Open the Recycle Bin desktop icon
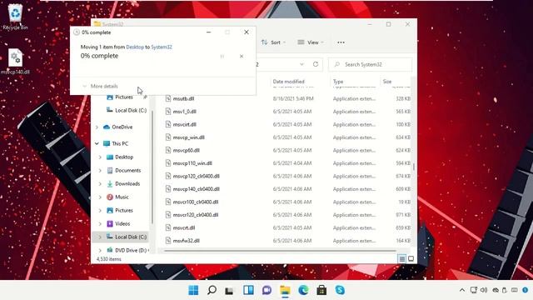This screenshot has height=300, width=533. point(15,17)
